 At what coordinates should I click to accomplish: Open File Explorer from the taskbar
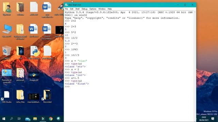pos(35,119)
